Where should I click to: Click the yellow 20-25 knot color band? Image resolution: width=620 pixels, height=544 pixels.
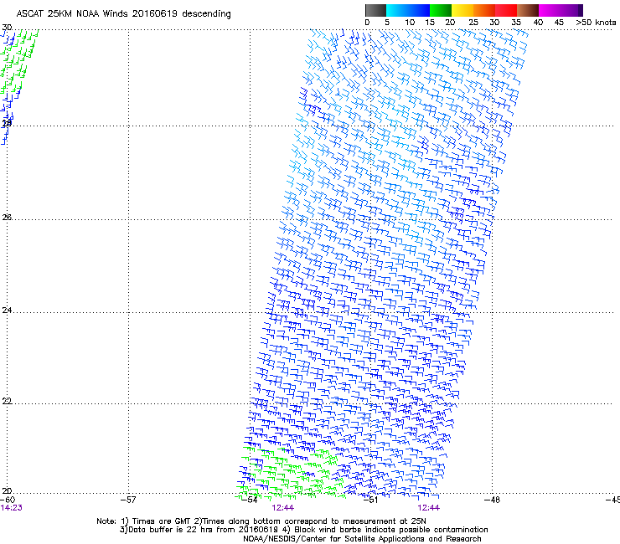point(462,10)
